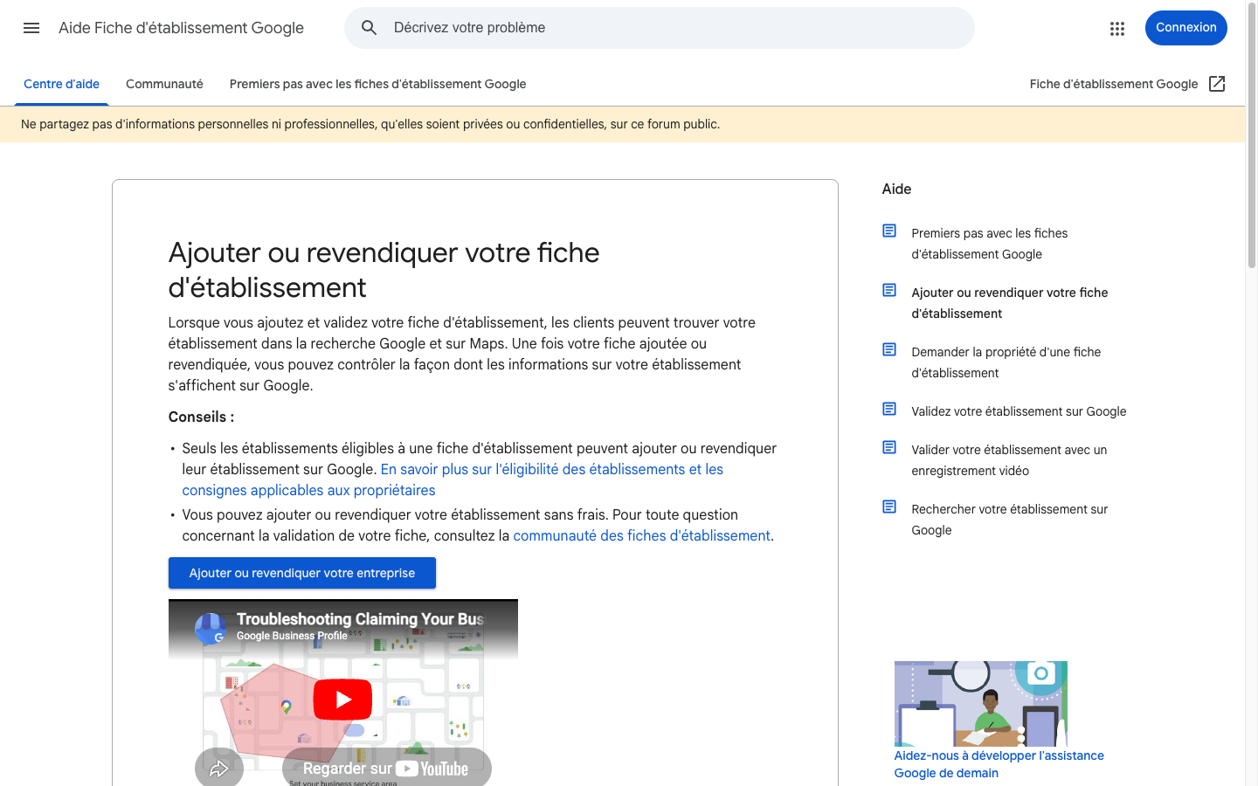Image resolution: width=1258 pixels, height=786 pixels.
Task: Open Rechercher votre établissement sur Google
Action: [x=1010, y=520]
